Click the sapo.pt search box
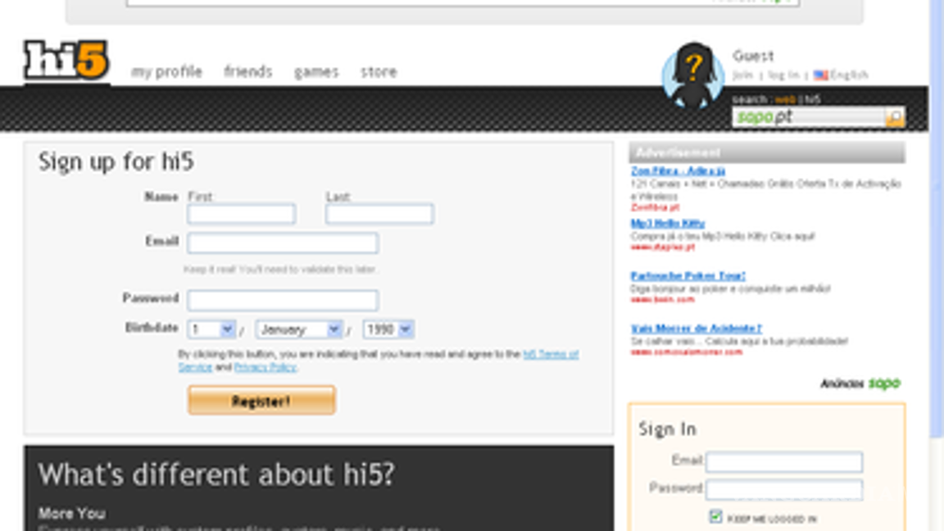 (x=808, y=117)
